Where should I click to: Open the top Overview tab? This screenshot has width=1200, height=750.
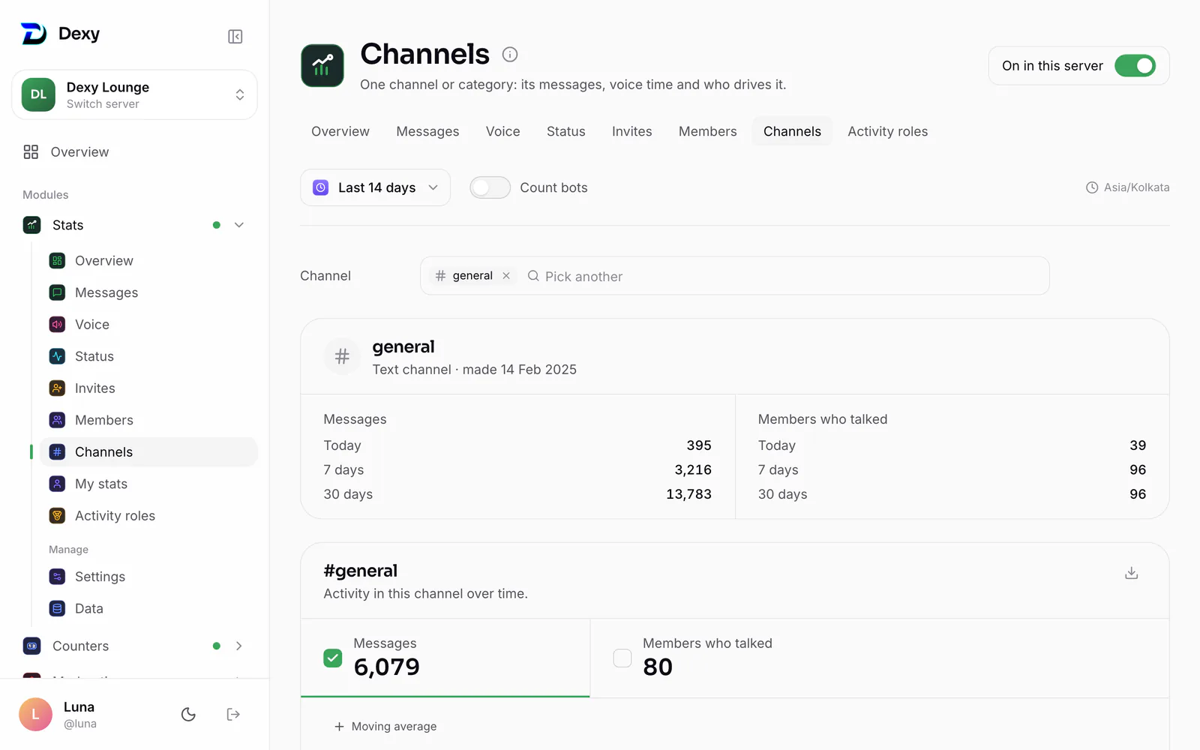point(340,131)
